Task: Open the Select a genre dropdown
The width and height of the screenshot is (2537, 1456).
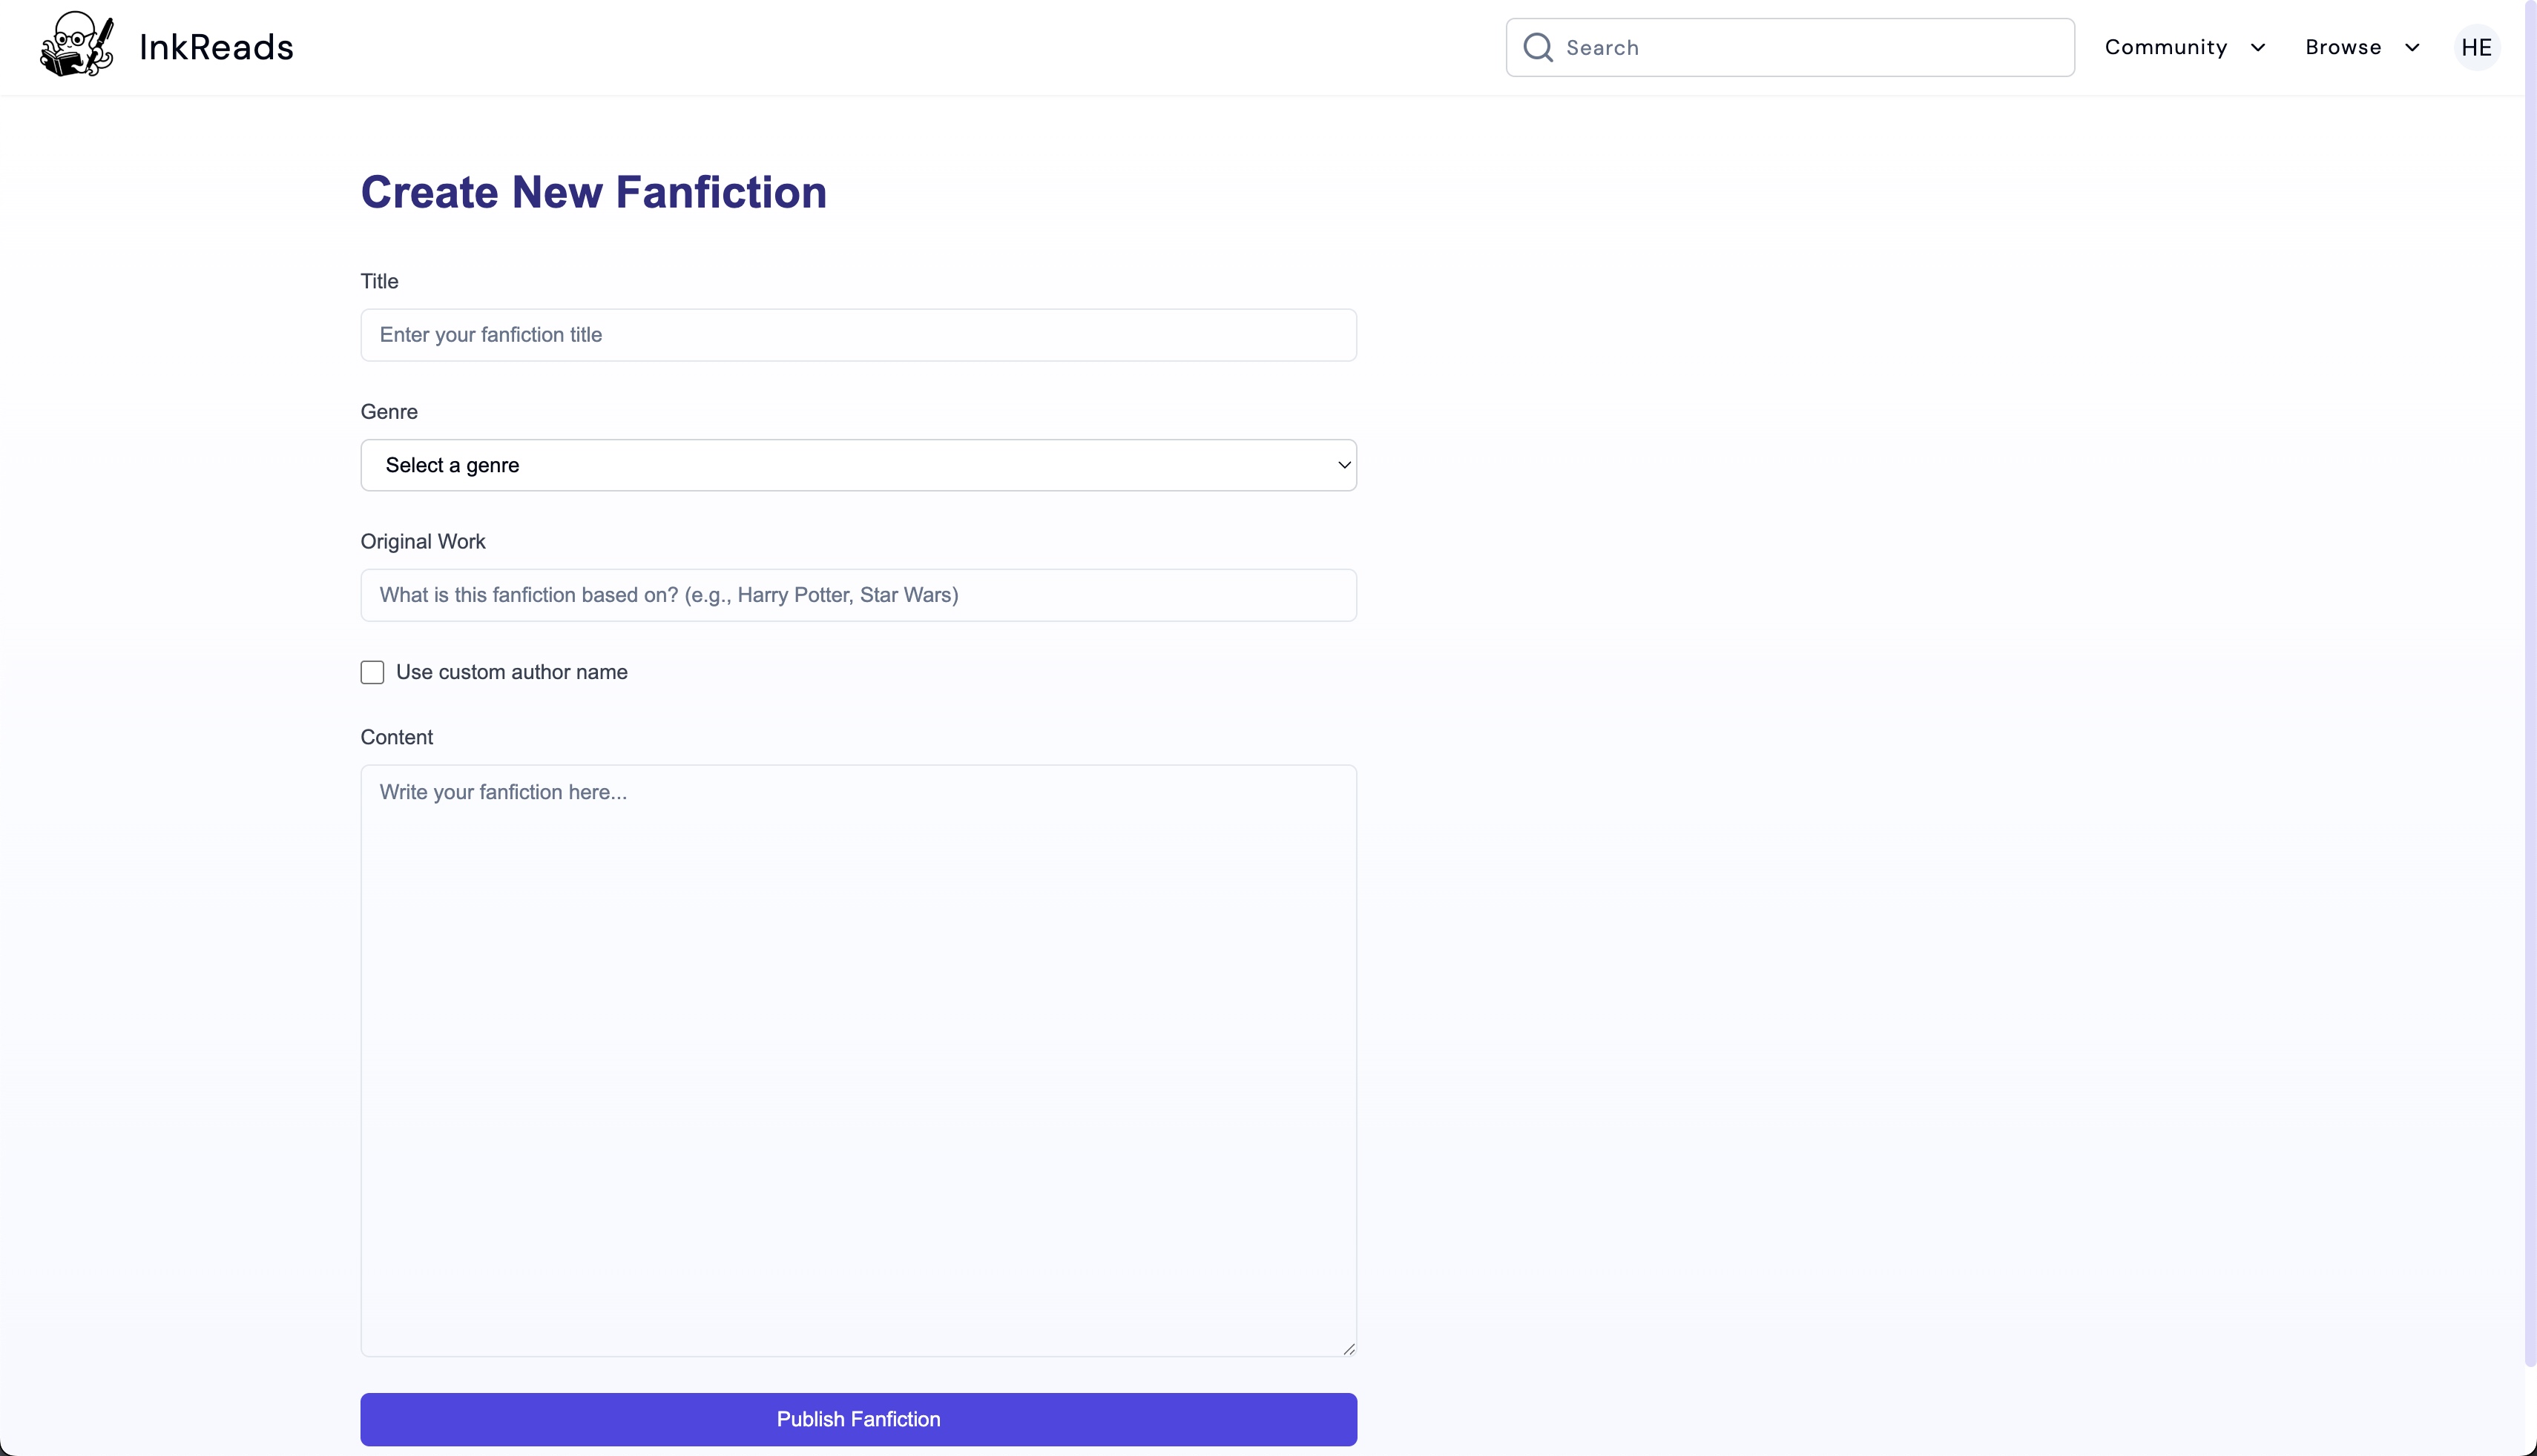Action: (x=858, y=465)
